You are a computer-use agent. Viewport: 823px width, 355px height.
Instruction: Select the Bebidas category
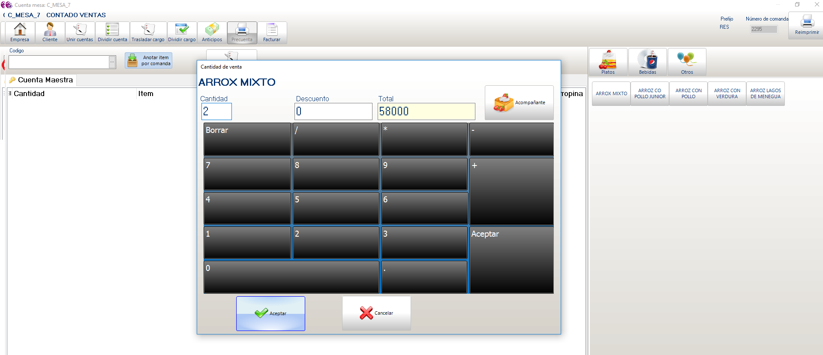pyautogui.click(x=647, y=62)
